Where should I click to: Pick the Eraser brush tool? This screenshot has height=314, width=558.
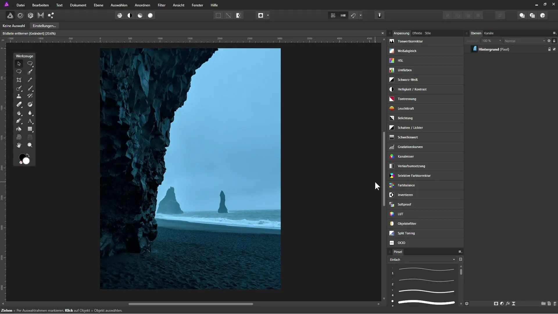tap(19, 104)
